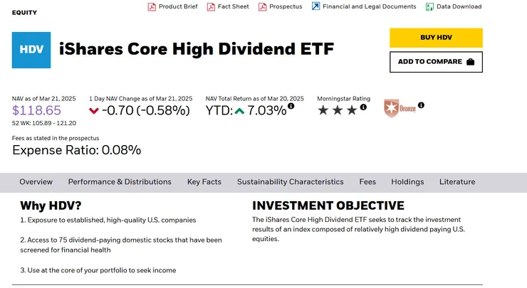Click the info icon beside Bronze medal
The image size is (527, 288).
(421, 105)
